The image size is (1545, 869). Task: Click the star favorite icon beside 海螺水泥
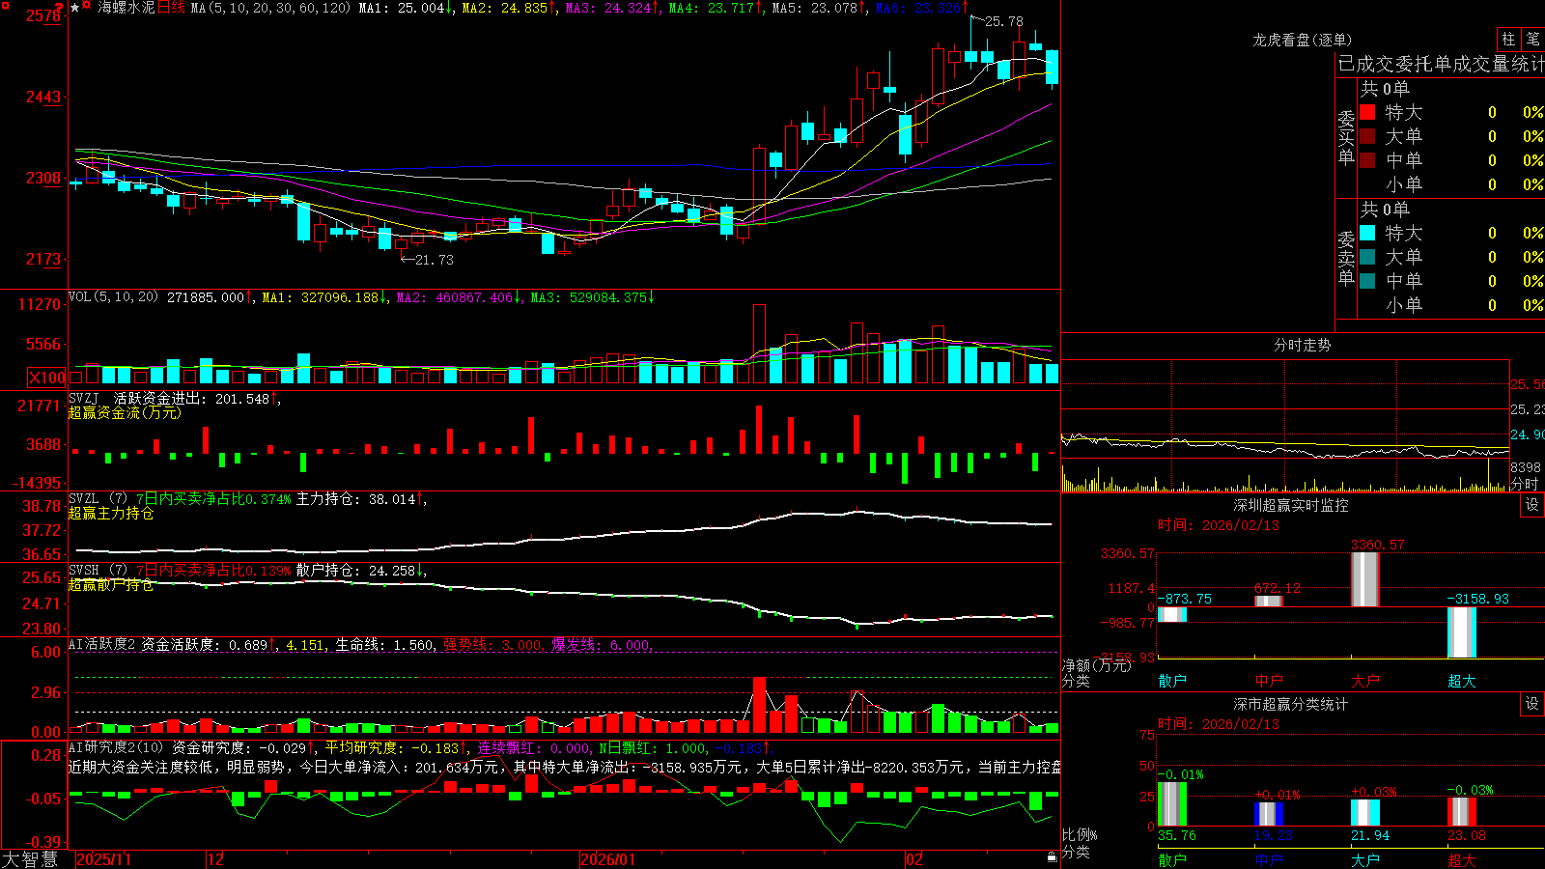[x=74, y=8]
